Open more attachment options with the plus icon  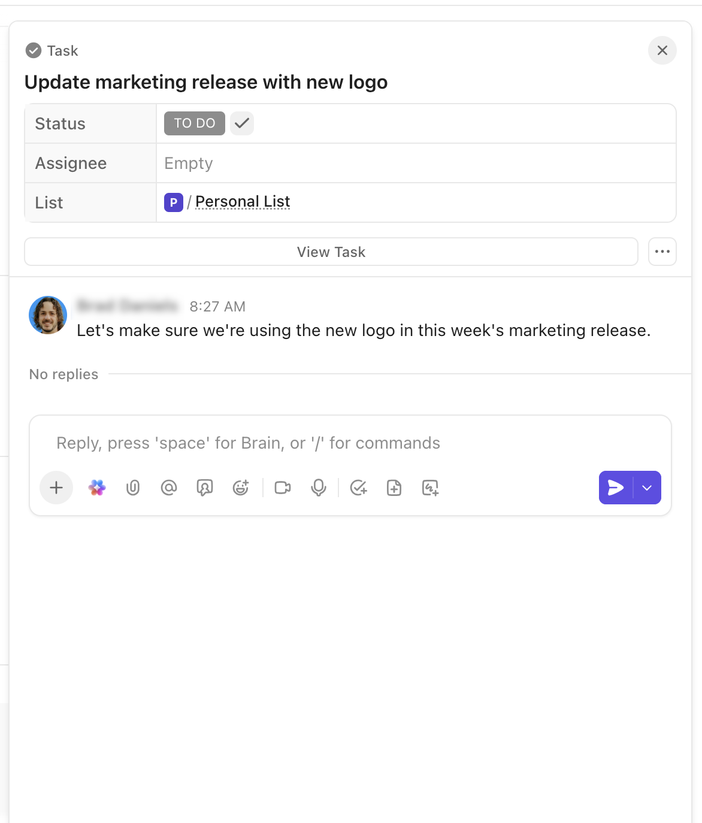(x=56, y=488)
